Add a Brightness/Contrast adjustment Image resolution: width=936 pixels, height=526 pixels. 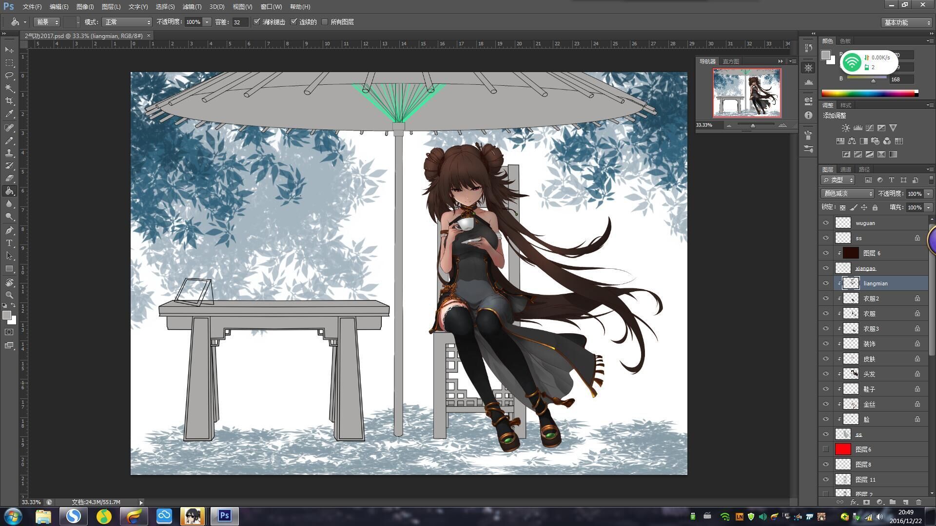[x=846, y=128]
